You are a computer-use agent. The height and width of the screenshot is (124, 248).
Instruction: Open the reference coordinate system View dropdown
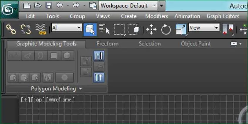click(204, 28)
